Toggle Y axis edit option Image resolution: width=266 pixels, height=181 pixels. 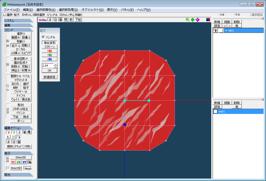coord(14,132)
